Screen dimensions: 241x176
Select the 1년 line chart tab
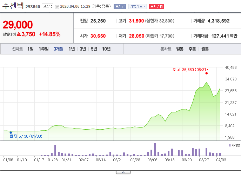point(72,49)
